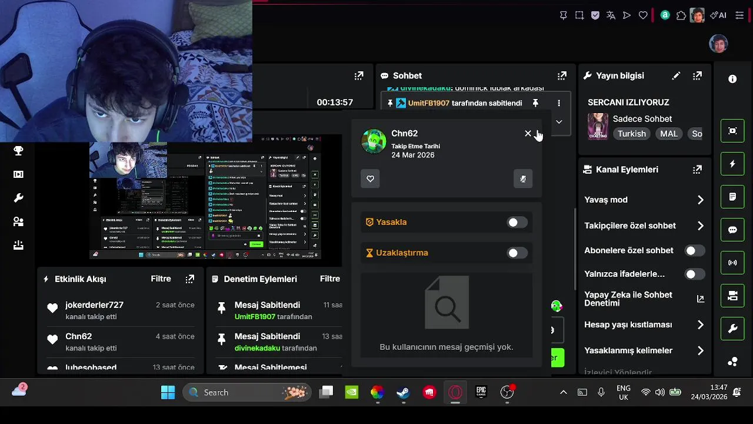
Task: Open Epic Games from the taskbar
Action: click(x=481, y=392)
